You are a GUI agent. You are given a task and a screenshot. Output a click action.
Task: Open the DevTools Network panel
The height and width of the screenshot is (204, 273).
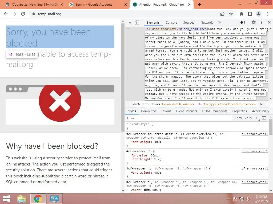[x=207, y=23]
